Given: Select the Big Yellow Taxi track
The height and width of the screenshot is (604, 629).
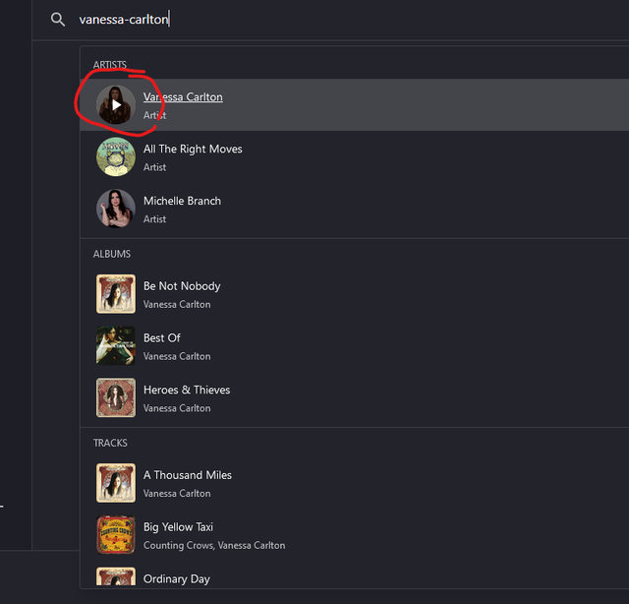Looking at the screenshot, I should 179,527.
